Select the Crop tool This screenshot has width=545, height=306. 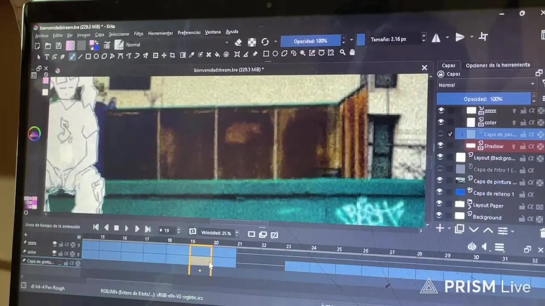172,55
